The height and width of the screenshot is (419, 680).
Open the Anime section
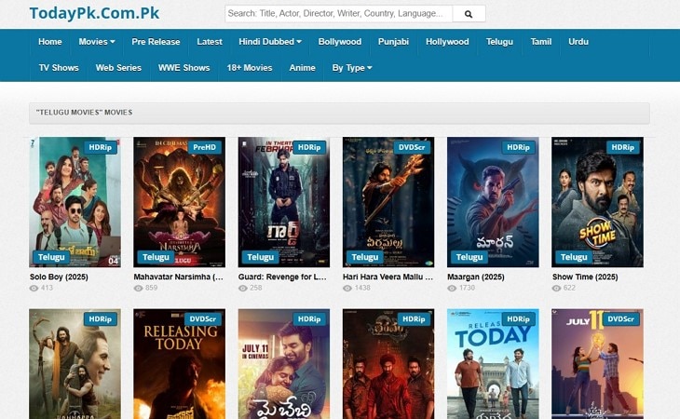(302, 68)
